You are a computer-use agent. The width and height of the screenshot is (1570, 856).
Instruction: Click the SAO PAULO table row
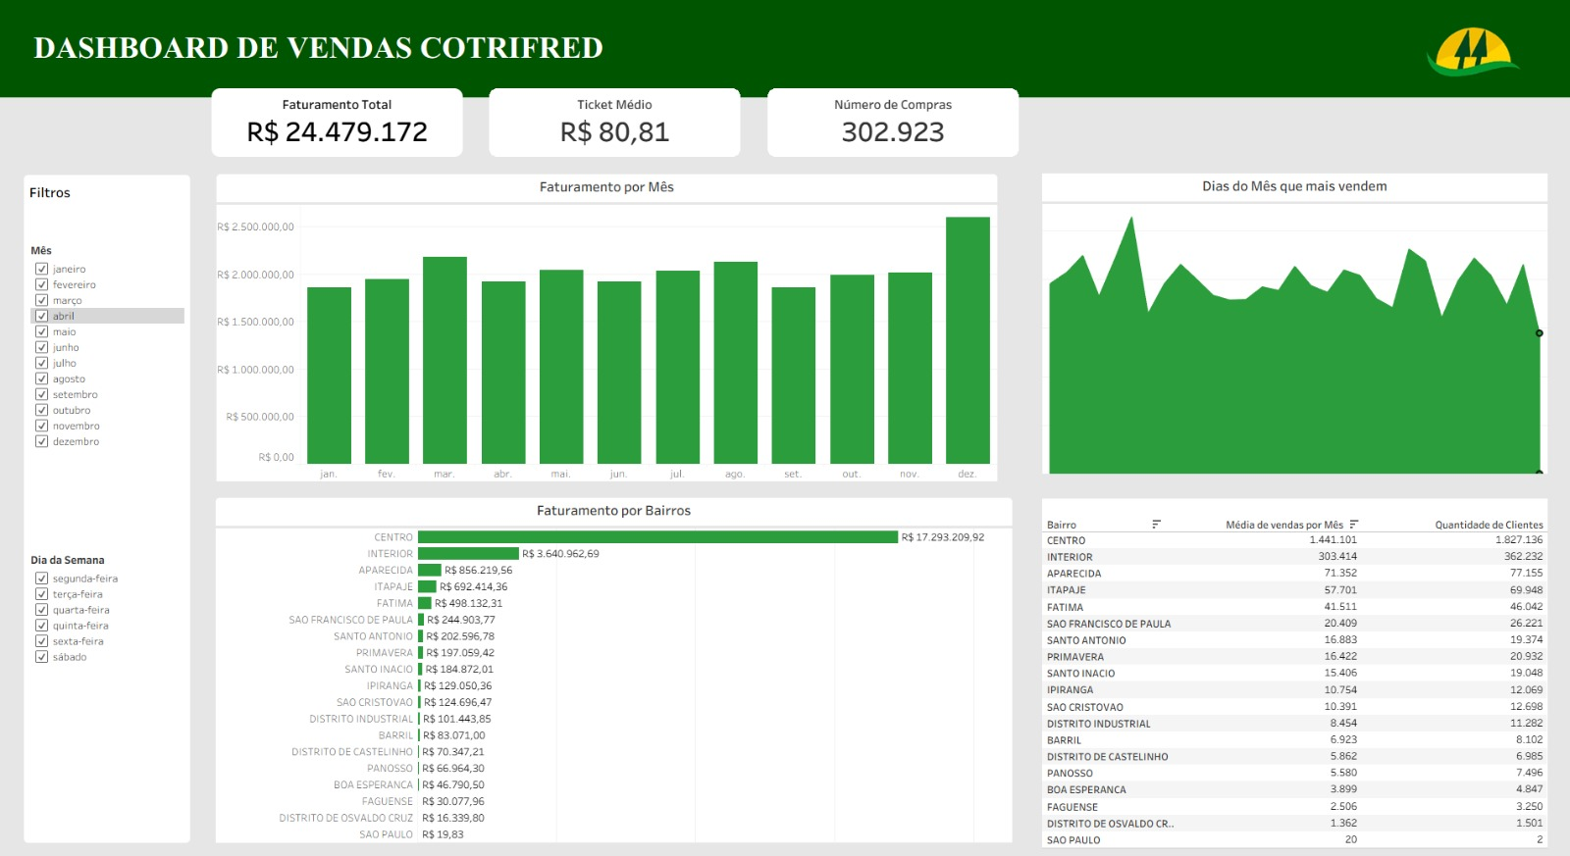[x=1294, y=840]
